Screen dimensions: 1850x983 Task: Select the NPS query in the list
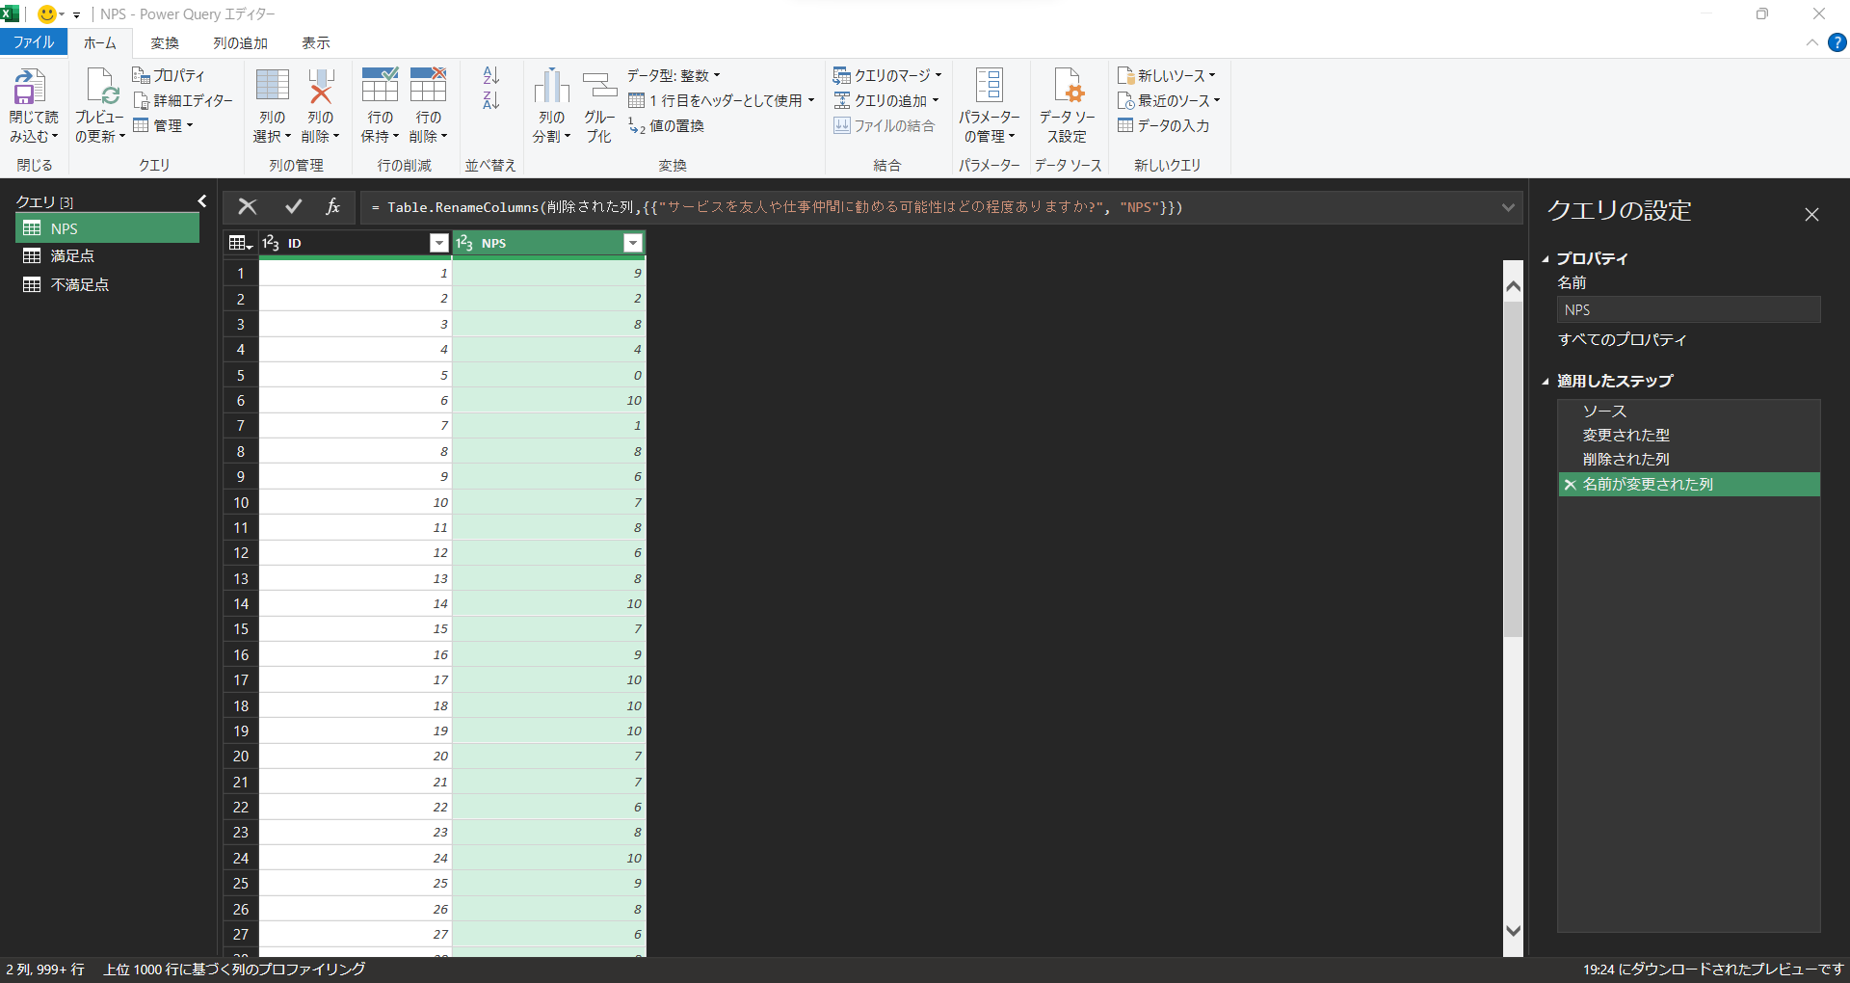coord(108,228)
